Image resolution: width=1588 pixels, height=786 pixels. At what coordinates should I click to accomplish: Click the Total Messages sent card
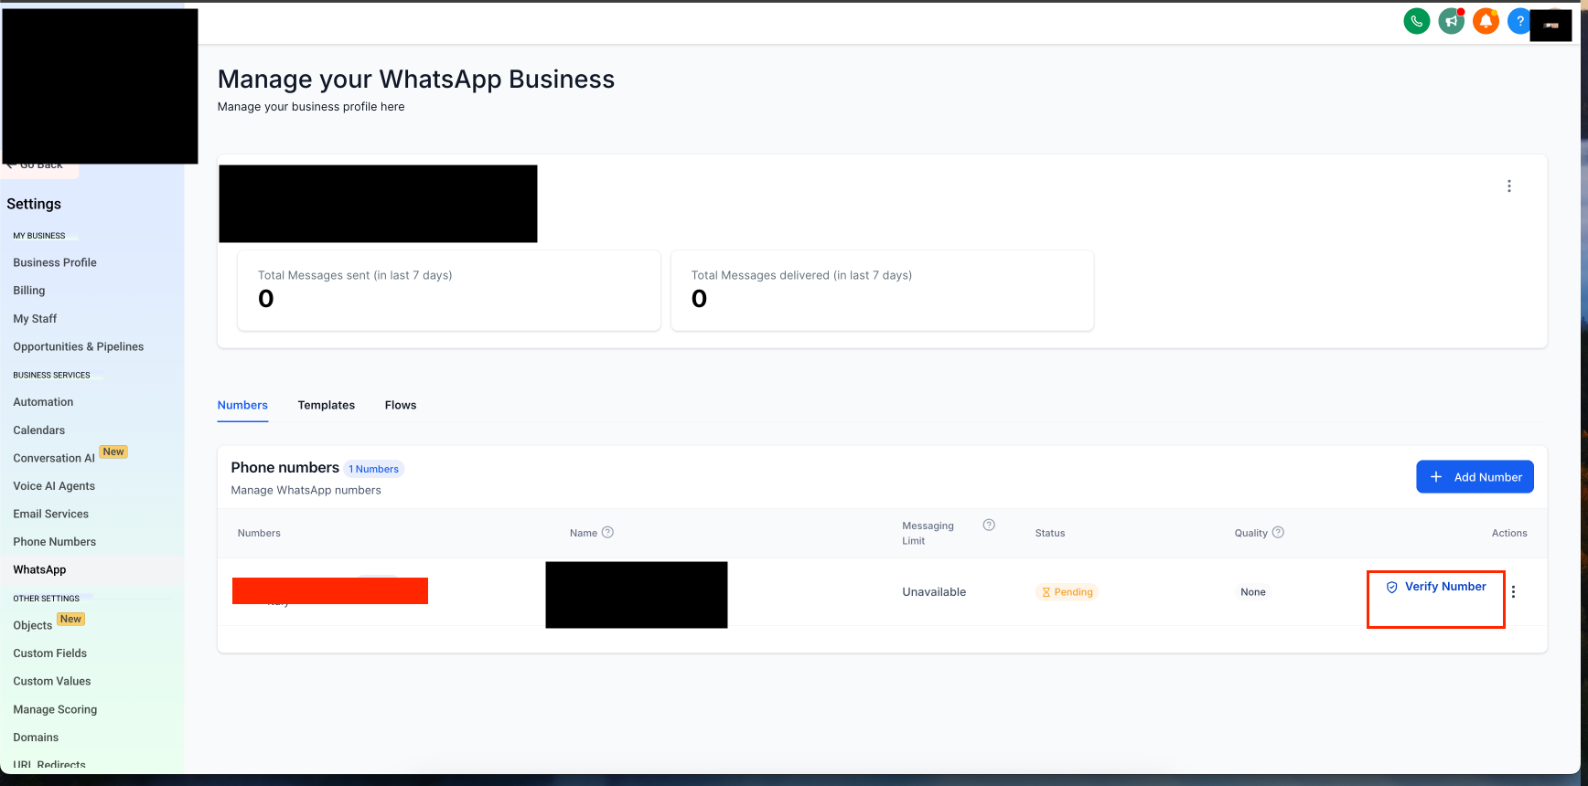pyautogui.click(x=449, y=291)
